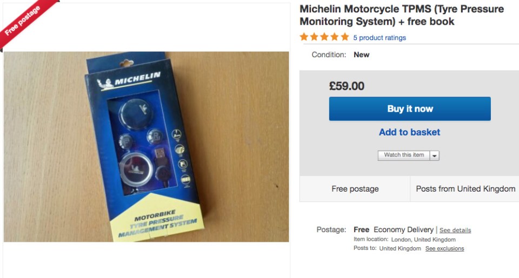Click the New condition label

click(362, 55)
